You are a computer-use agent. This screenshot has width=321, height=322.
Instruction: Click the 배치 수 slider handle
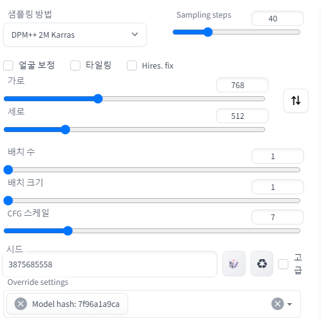(x=8, y=170)
